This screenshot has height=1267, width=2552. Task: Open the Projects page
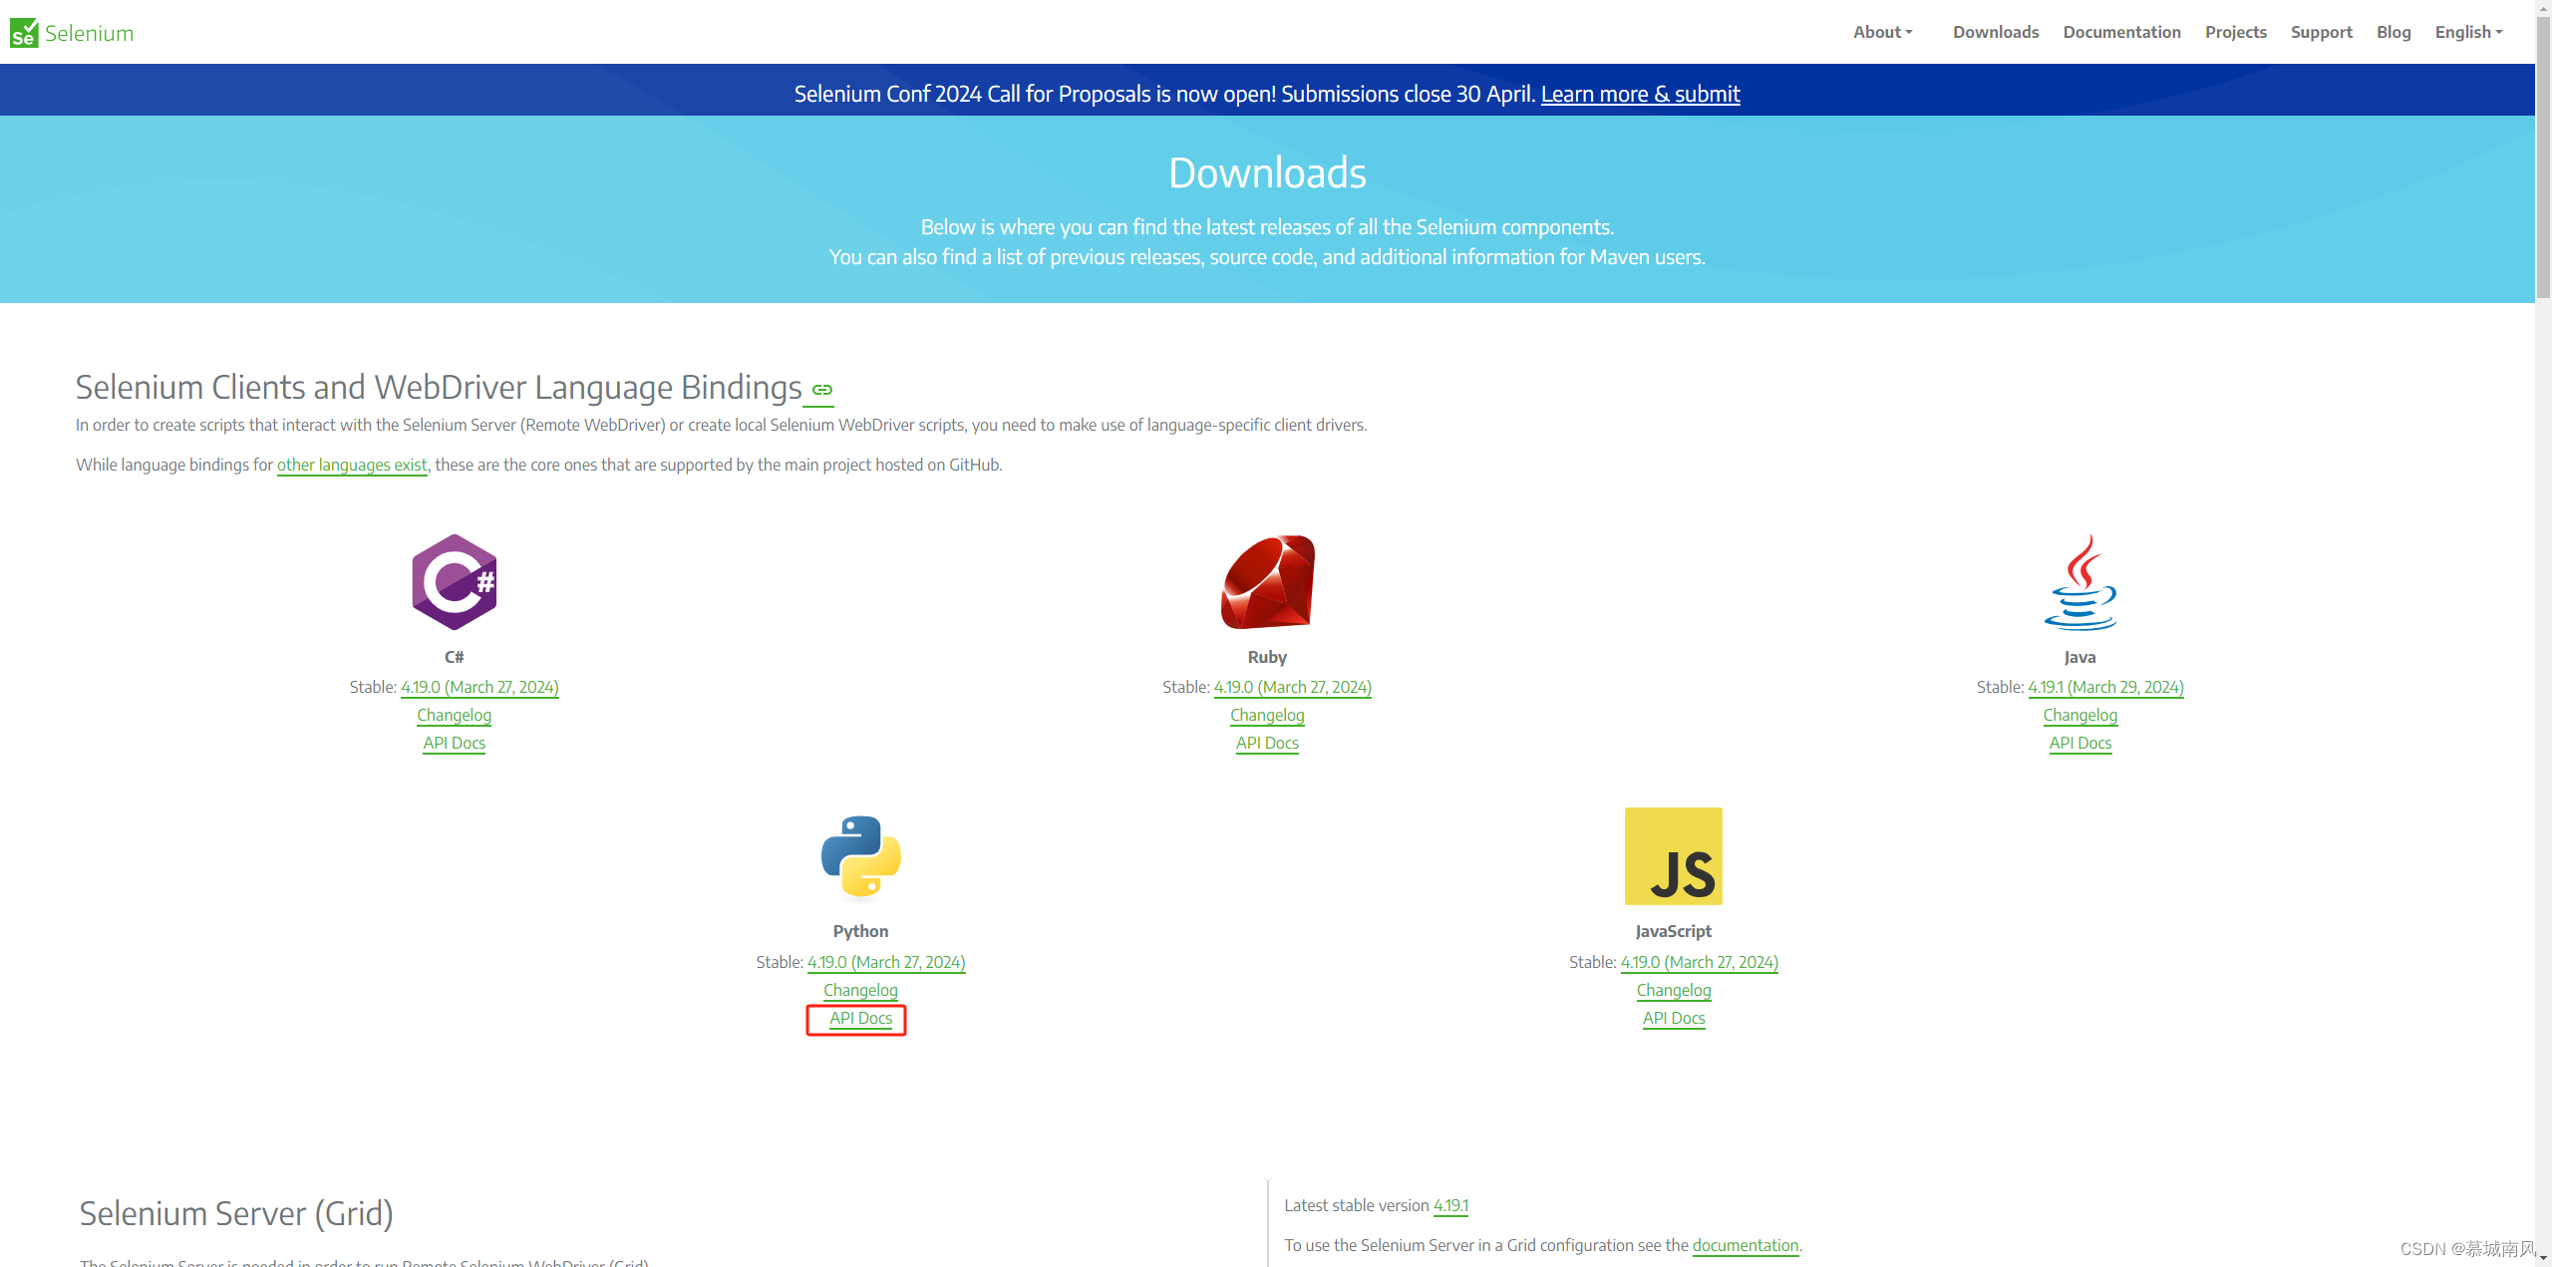click(2236, 31)
